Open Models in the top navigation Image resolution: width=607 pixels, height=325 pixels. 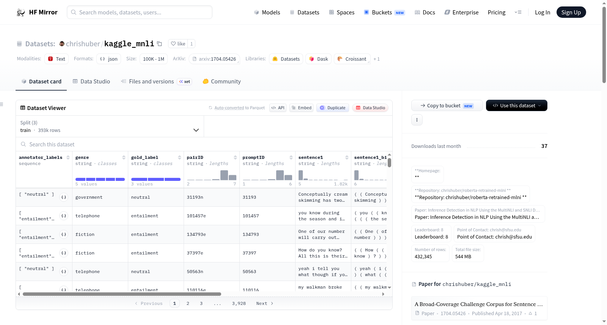267,12
